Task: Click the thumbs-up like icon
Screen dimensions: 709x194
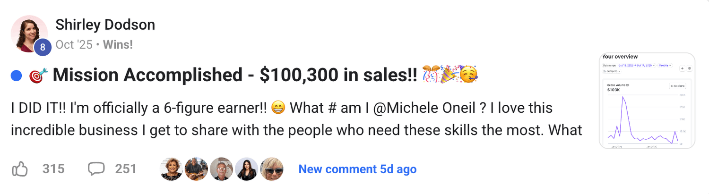Action: pyautogui.click(x=19, y=169)
